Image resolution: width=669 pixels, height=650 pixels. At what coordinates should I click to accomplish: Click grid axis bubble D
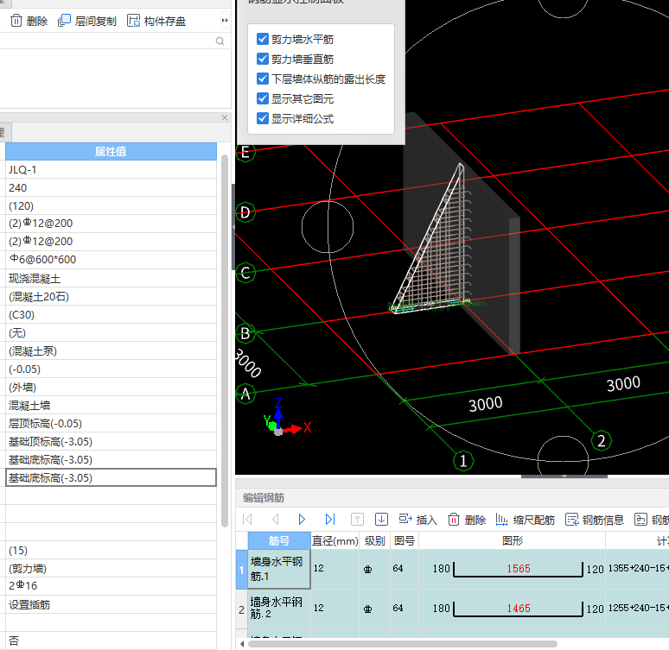click(x=245, y=211)
